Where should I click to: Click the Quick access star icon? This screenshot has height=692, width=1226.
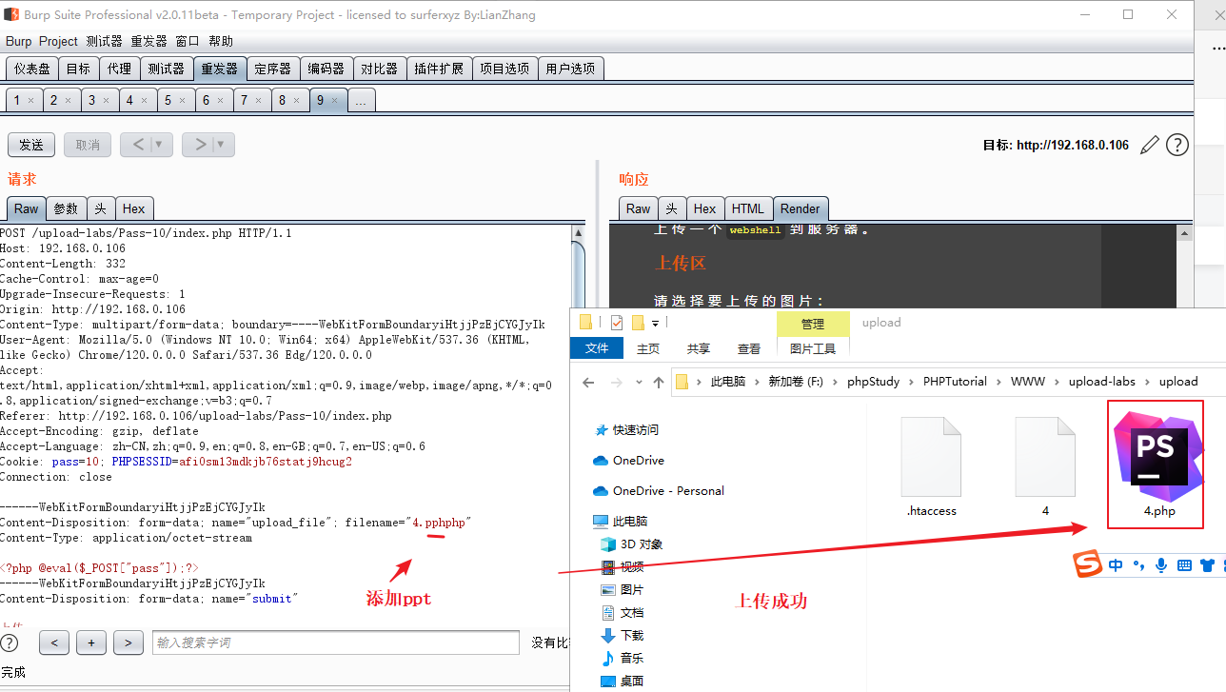click(601, 430)
